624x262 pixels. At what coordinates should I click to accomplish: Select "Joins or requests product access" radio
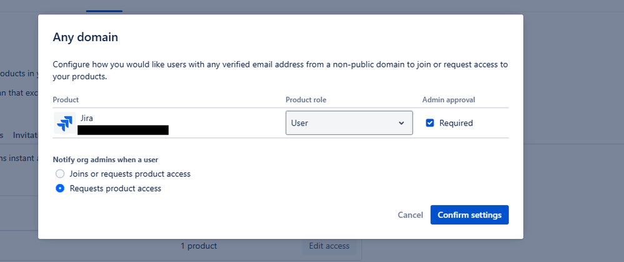60,174
